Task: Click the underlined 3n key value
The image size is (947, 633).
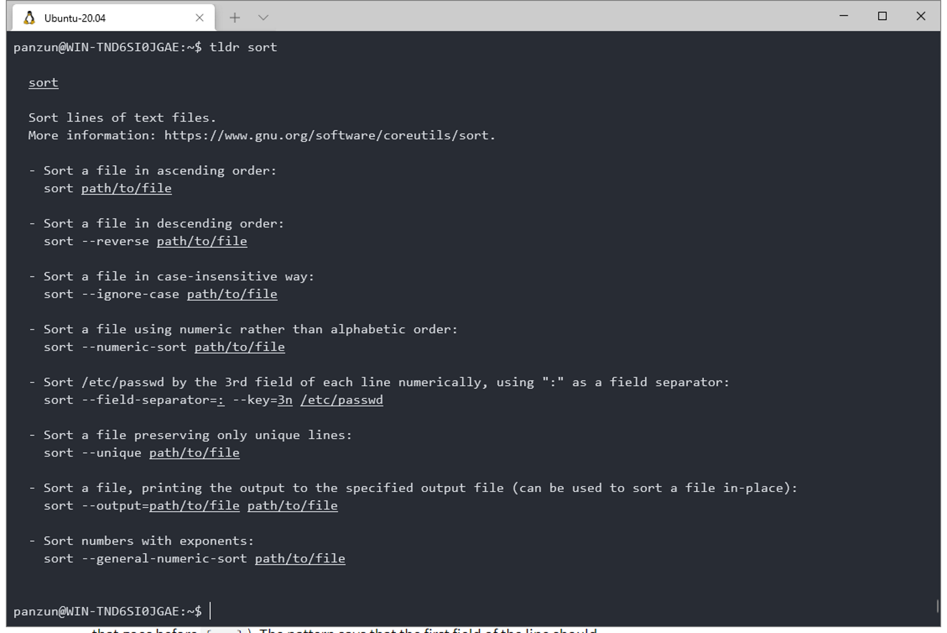Action: 285,400
